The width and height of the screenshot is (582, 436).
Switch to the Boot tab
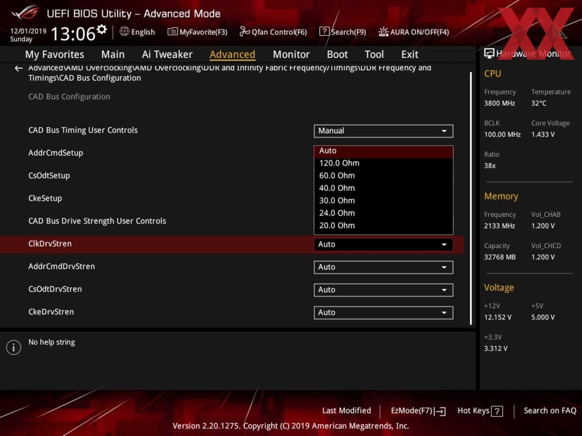[x=337, y=54]
